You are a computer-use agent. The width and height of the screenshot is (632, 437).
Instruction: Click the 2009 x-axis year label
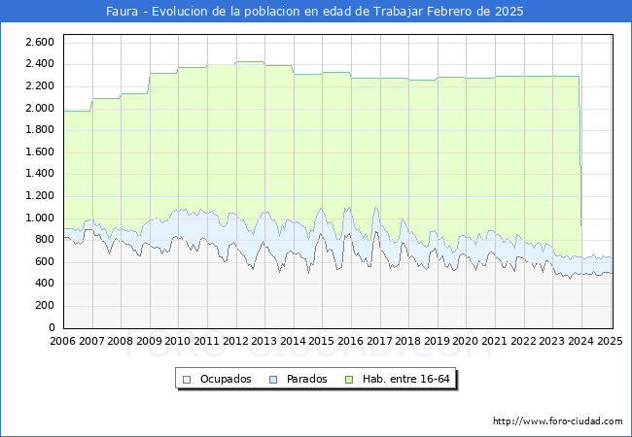coord(149,341)
